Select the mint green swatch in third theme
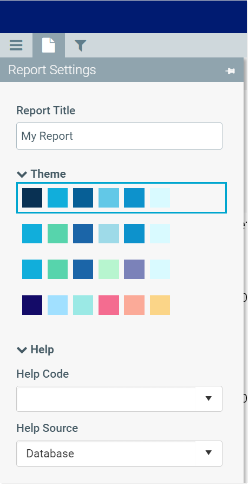Screen dimensions: 249x485 (109, 269)
